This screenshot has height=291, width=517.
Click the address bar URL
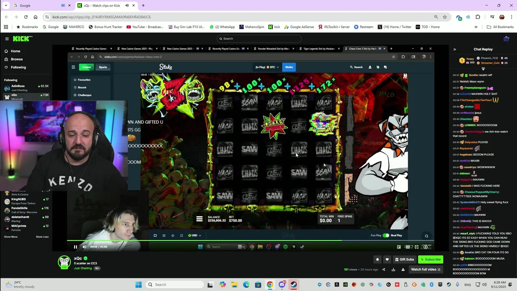tap(101, 17)
